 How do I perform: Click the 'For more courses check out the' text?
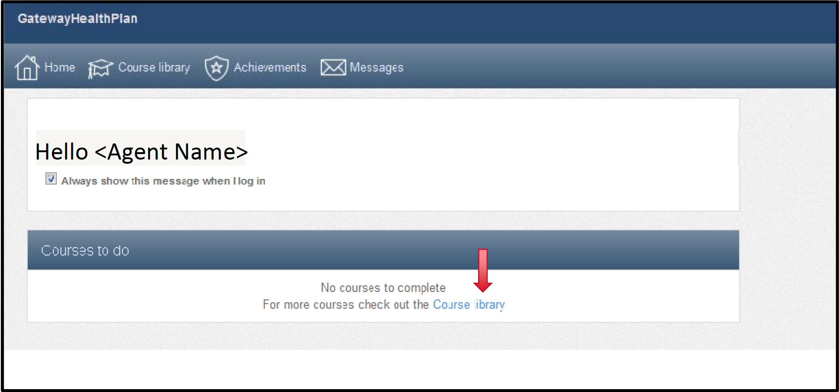click(x=346, y=305)
